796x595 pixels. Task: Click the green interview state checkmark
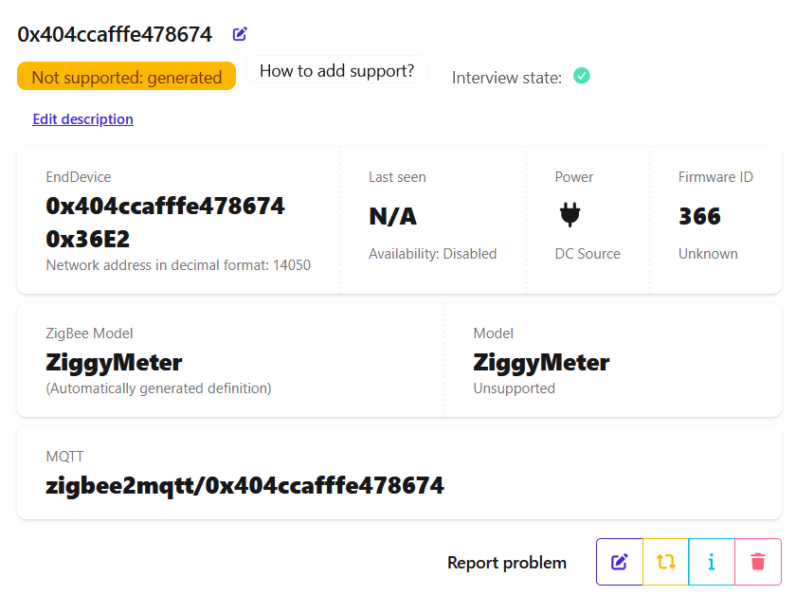[582, 76]
